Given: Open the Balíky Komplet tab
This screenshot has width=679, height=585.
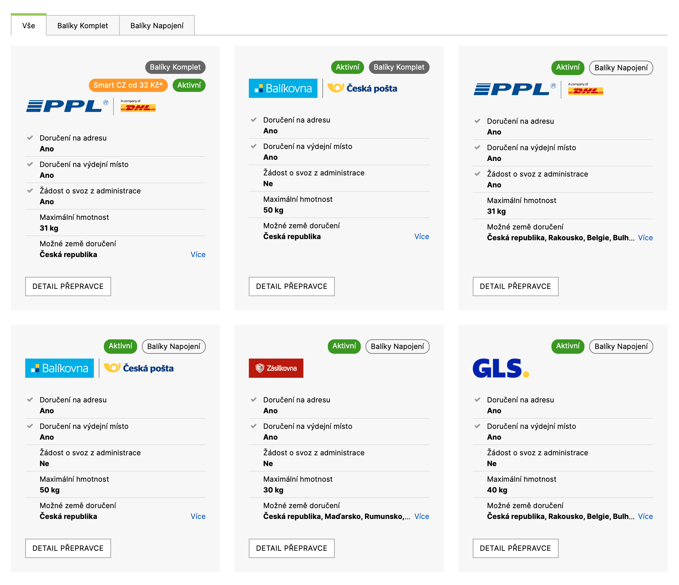Looking at the screenshot, I should click(x=83, y=25).
